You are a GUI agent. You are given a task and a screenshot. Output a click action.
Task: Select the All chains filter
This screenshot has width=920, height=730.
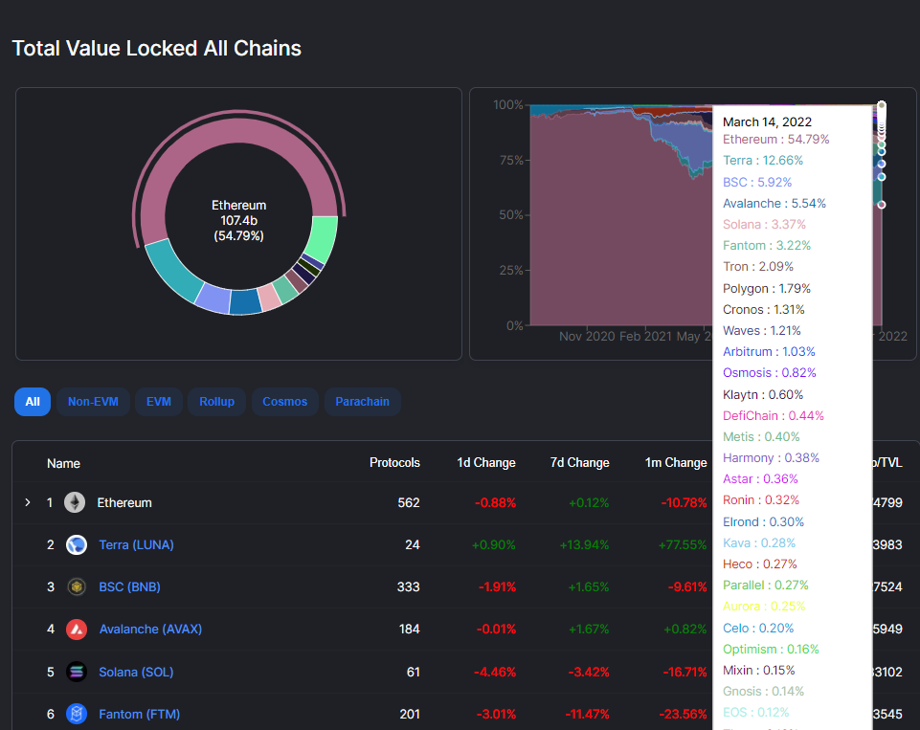pos(33,402)
